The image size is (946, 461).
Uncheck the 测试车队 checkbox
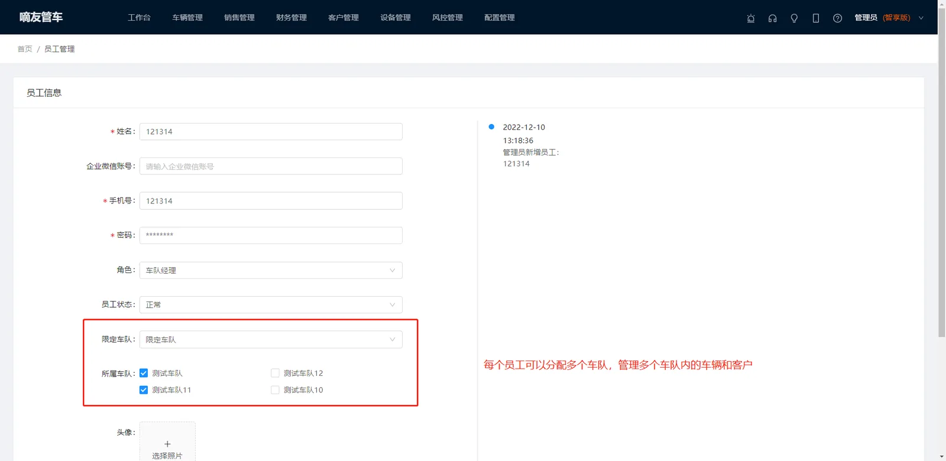tap(144, 373)
